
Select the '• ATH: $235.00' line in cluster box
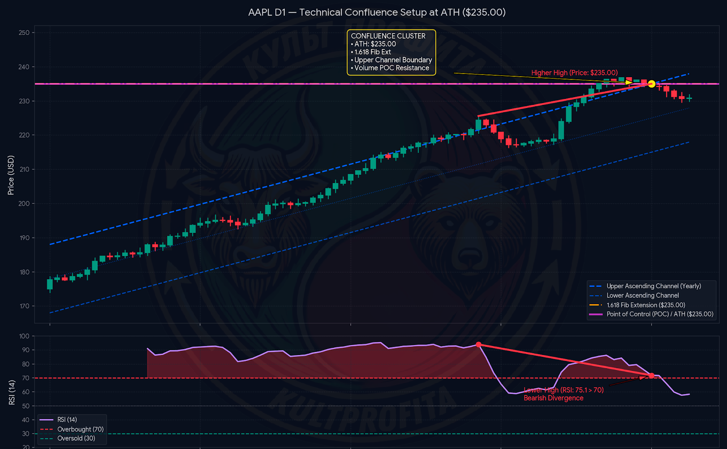pyautogui.click(x=373, y=44)
